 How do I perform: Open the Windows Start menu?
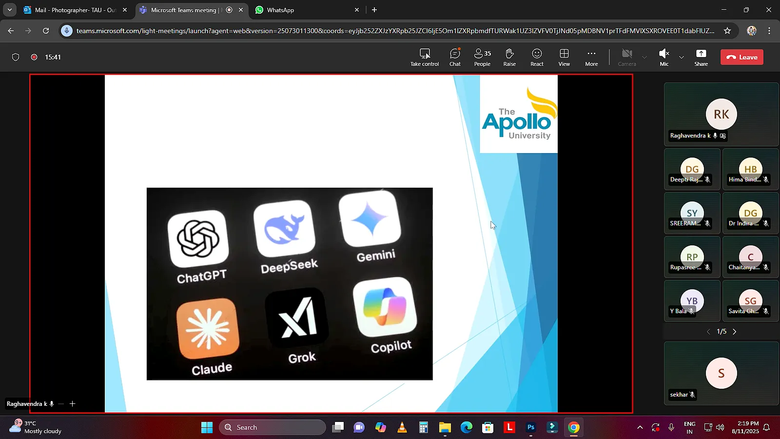click(207, 427)
